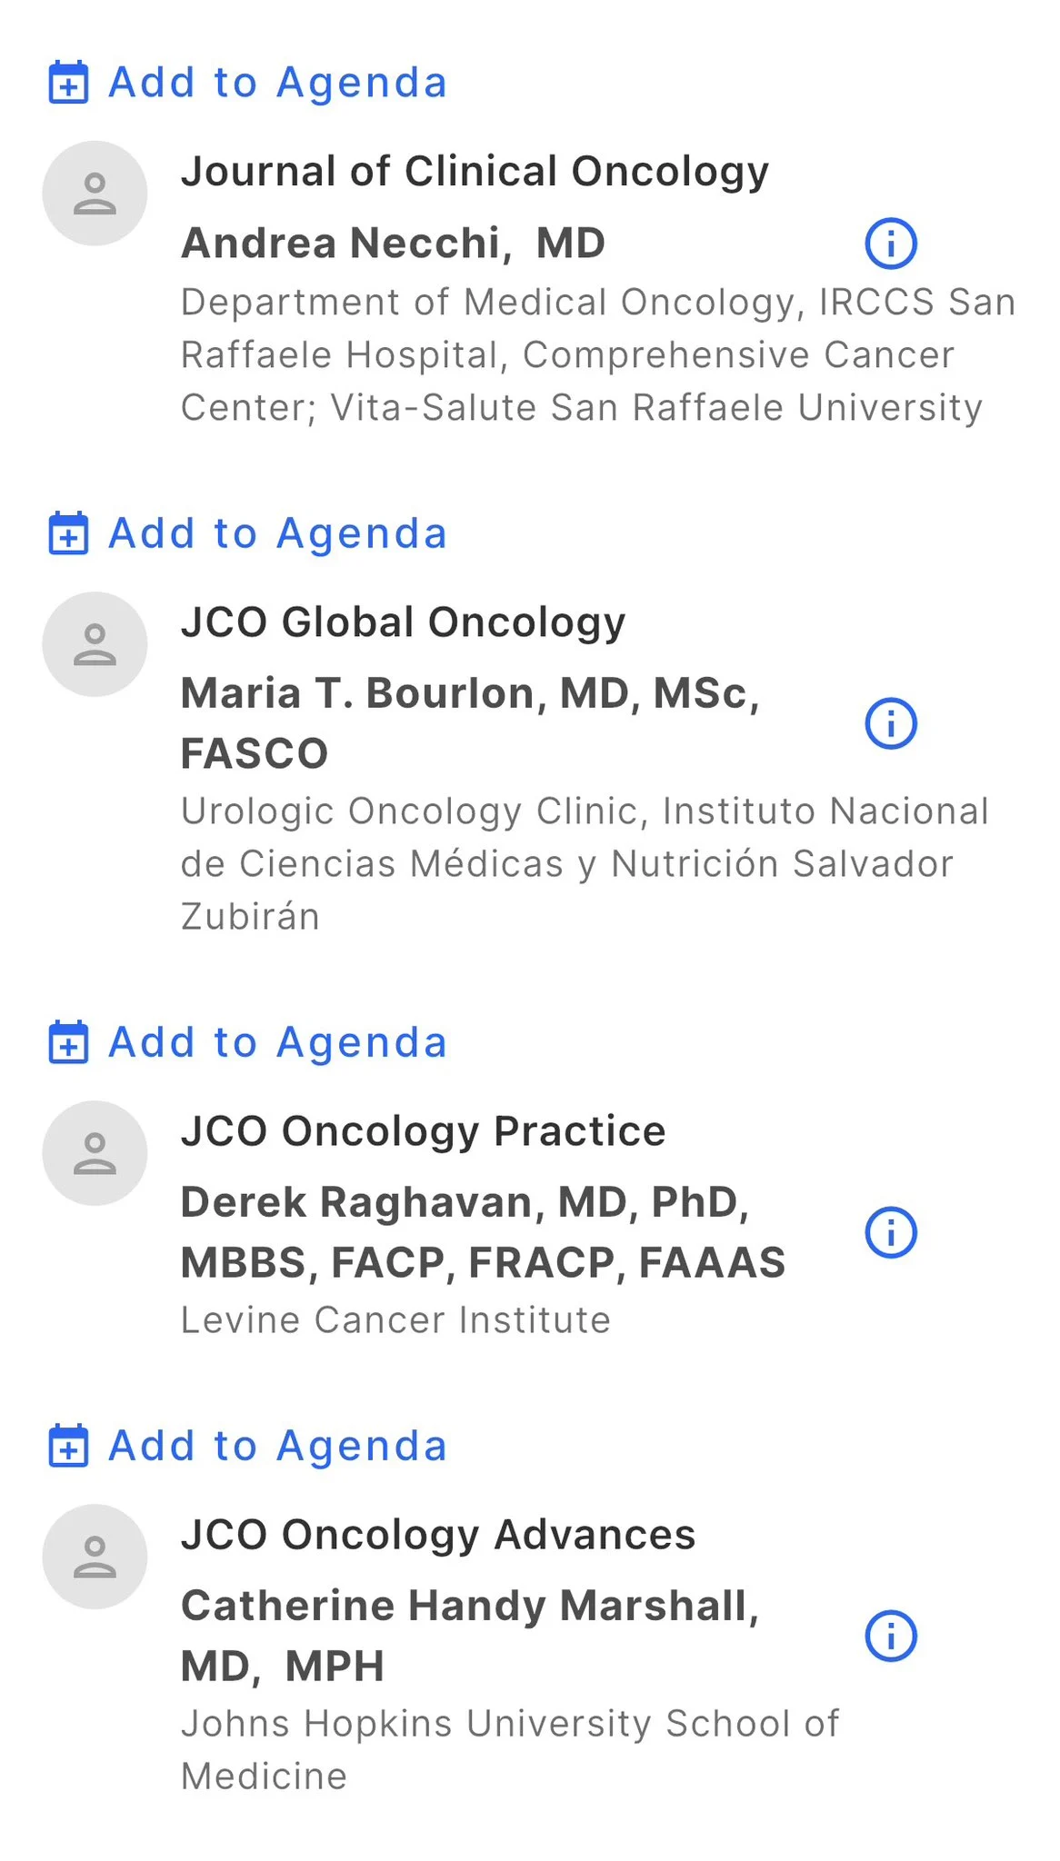Tap Andrea Necchi's avatar placeholder
The width and height of the screenshot is (1060, 1861).
click(95, 194)
